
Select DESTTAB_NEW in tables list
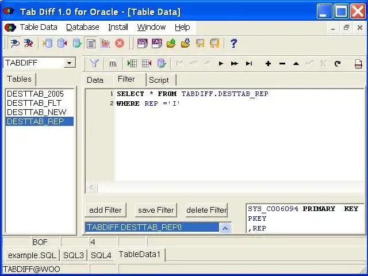(40, 112)
